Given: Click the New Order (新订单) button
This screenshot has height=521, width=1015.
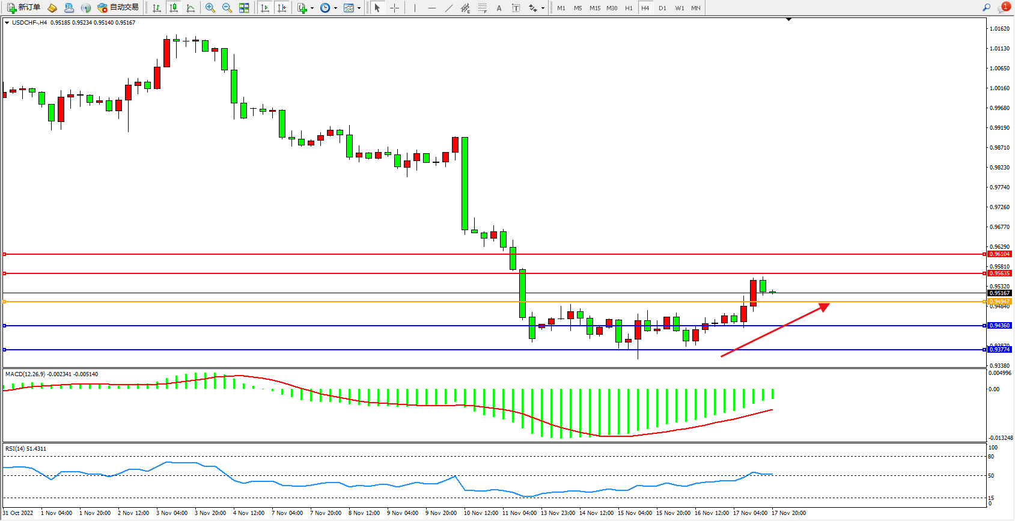Looking at the screenshot, I should point(24,8).
